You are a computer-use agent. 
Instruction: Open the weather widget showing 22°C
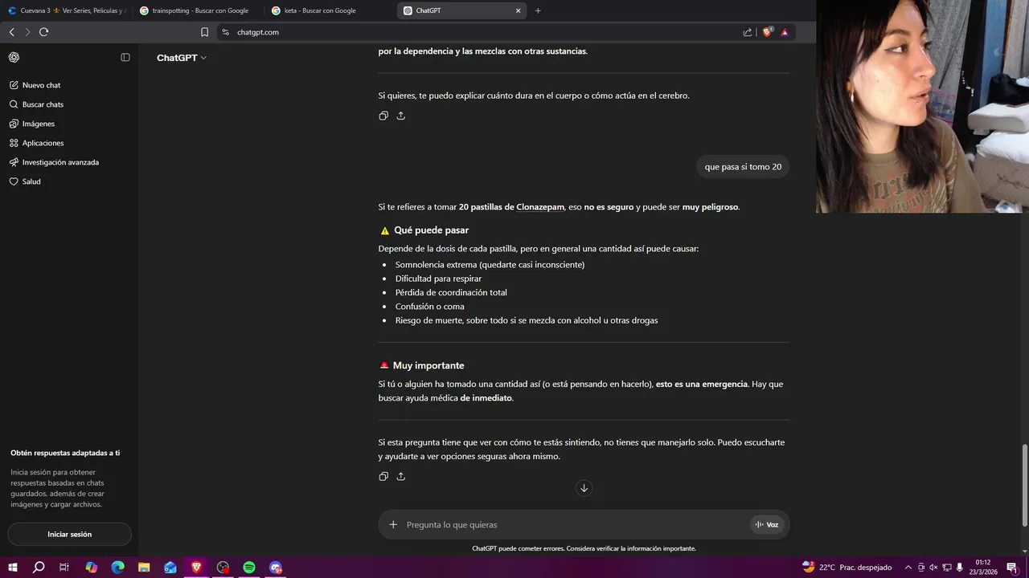pyautogui.click(x=847, y=568)
